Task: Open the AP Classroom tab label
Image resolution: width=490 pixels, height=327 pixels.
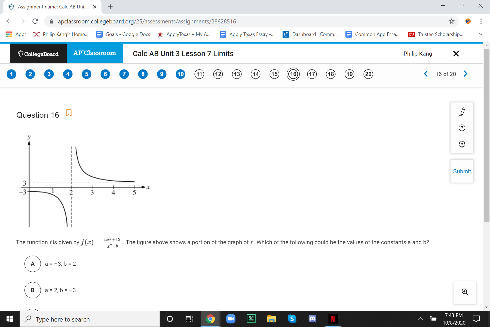Action: pyautogui.click(x=94, y=53)
